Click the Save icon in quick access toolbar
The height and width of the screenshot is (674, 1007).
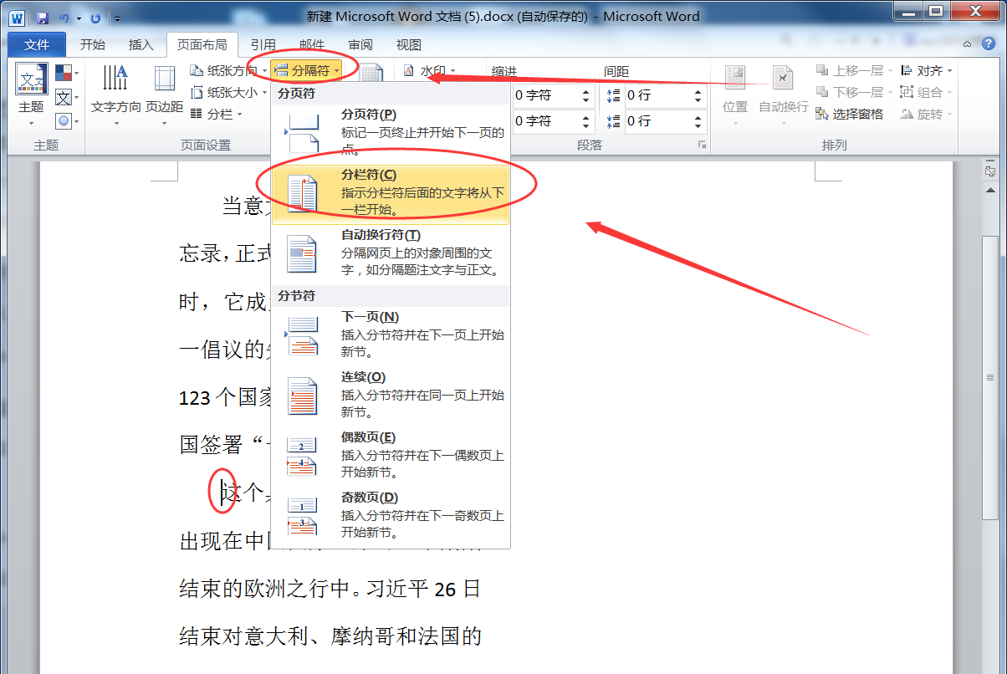(x=42, y=17)
